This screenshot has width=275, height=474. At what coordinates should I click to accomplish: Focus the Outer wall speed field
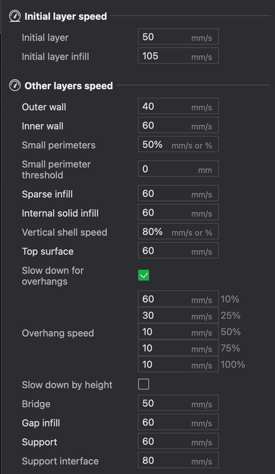pos(178,106)
